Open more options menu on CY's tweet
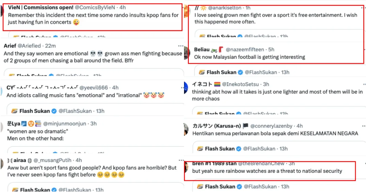The image size is (366, 193). [180, 87]
